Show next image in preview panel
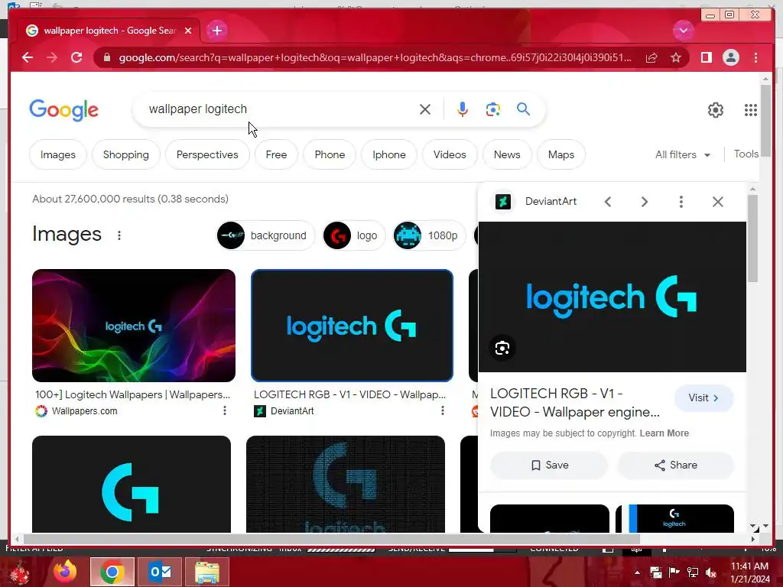 (x=644, y=202)
